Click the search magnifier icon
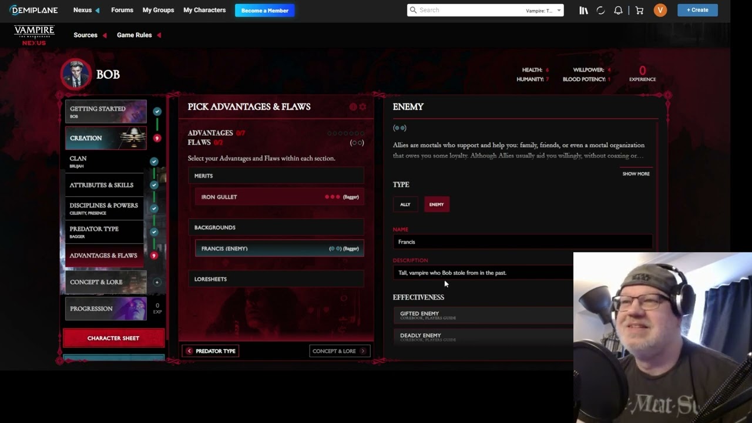 coord(413,10)
